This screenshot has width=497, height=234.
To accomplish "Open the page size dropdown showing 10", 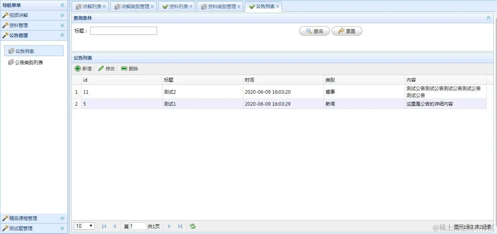I will (x=84, y=226).
